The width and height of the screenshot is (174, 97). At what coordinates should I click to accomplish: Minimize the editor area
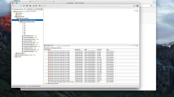135,11
